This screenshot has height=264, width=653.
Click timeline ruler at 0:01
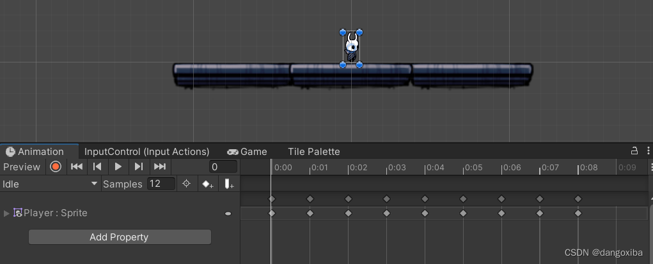pyautogui.click(x=320, y=168)
